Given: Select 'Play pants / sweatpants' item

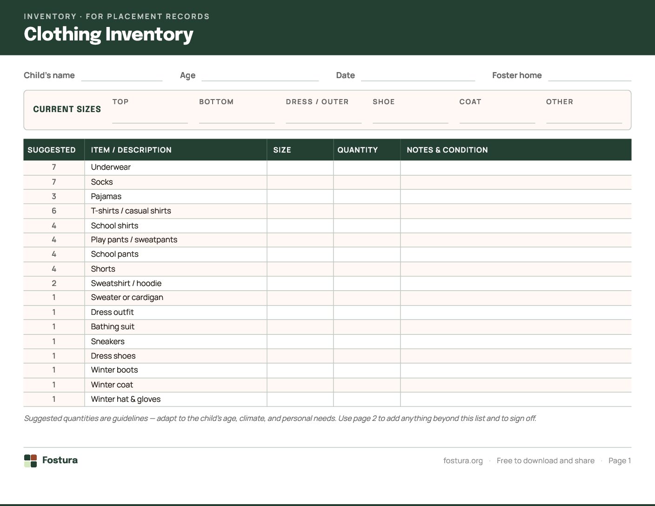Looking at the screenshot, I should [x=134, y=240].
